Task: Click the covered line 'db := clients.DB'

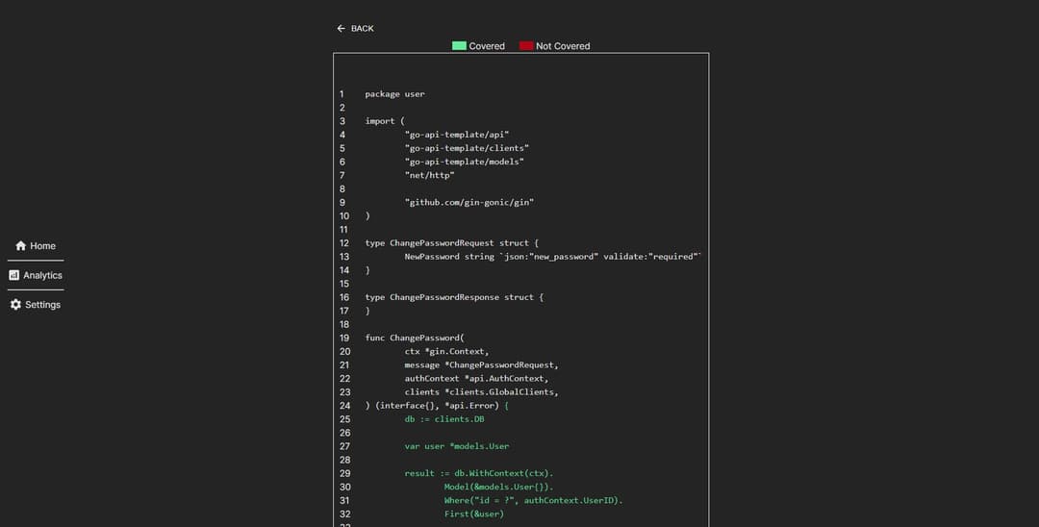Action: [444, 419]
